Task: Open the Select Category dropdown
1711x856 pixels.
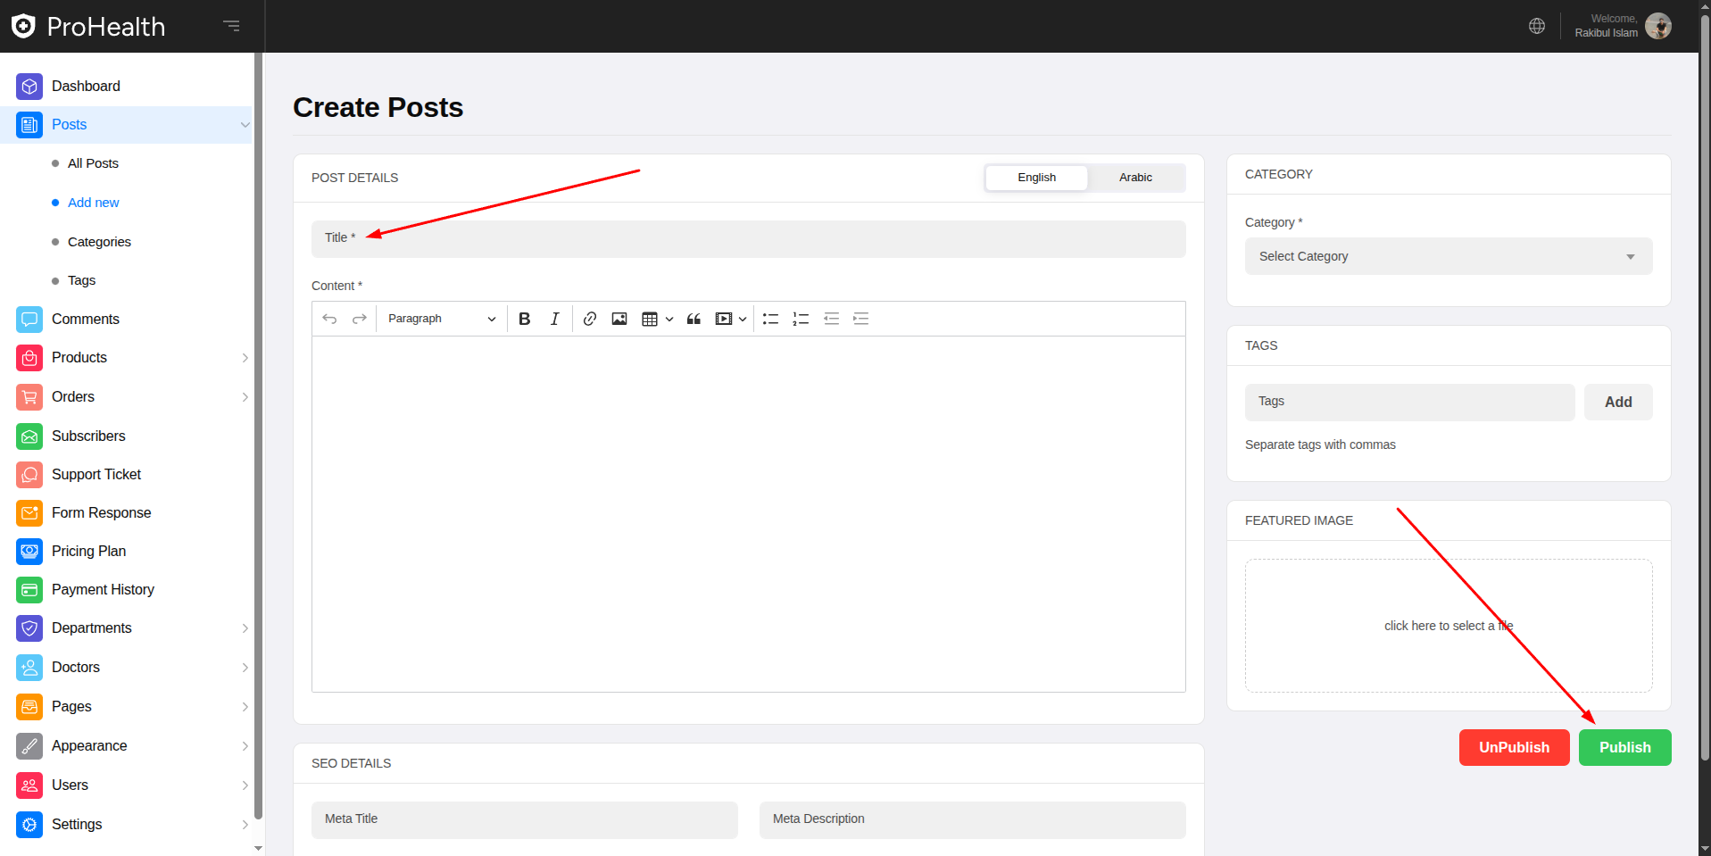Action: coord(1448,256)
